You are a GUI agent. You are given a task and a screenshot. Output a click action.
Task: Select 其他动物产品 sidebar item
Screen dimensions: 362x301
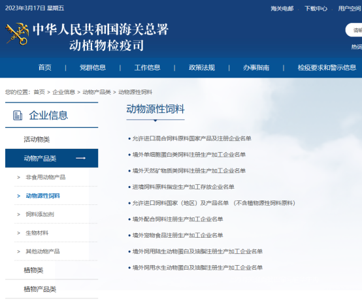click(x=42, y=251)
